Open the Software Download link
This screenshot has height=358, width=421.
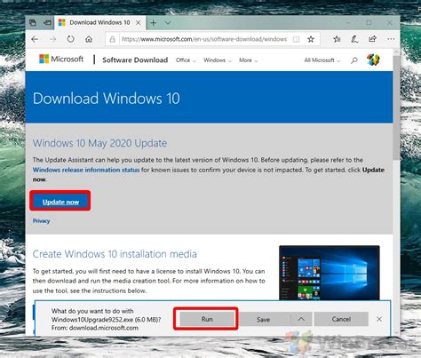pyautogui.click(x=135, y=60)
